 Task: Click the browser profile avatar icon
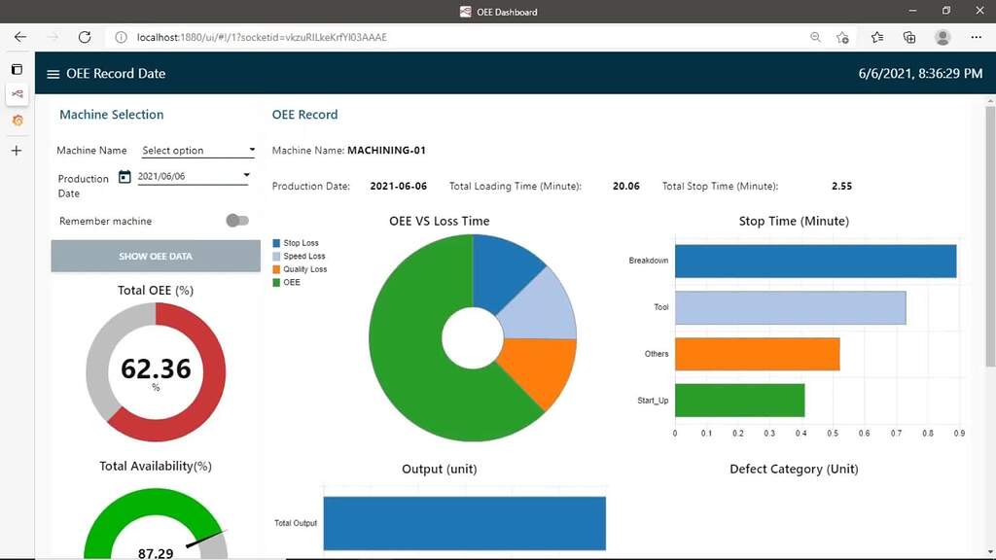point(942,37)
